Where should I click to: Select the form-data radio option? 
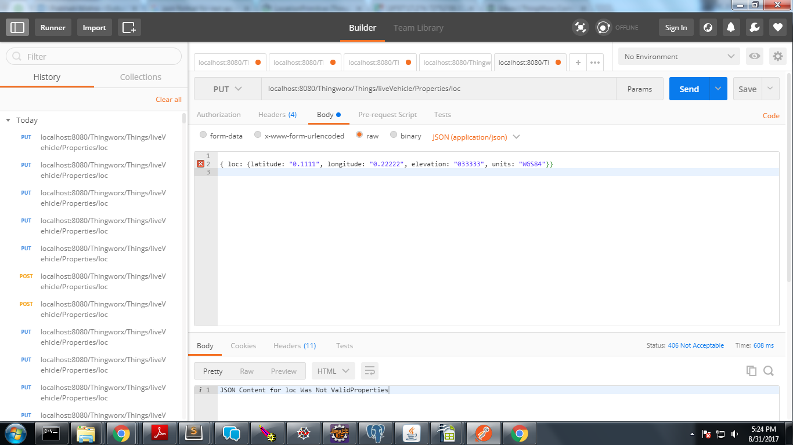pyautogui.click(x=221, y=136)
